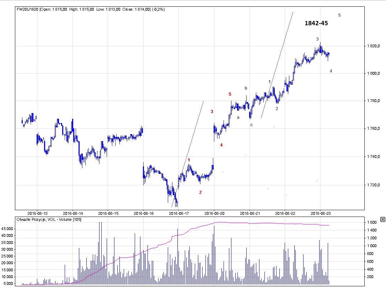Select the red wave label 2

click(200, 192)
